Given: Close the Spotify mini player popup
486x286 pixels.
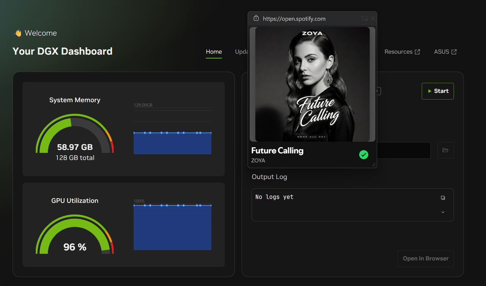Looking at the screenshot, I should [x=373, y=18].
